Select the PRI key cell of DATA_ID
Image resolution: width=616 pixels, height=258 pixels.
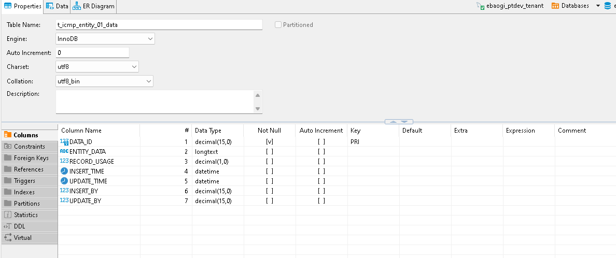click(x=373, y=142)
